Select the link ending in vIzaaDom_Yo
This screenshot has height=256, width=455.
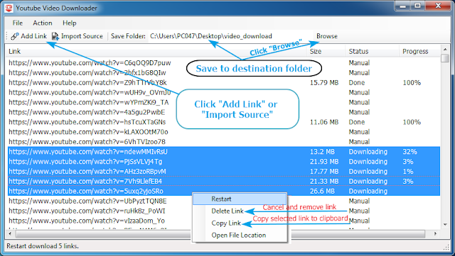pyautogui.click(x=87, y=221)
